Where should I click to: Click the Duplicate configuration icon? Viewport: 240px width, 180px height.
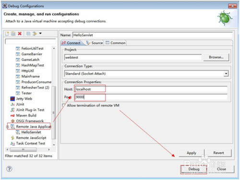click(x=13, y=34)
